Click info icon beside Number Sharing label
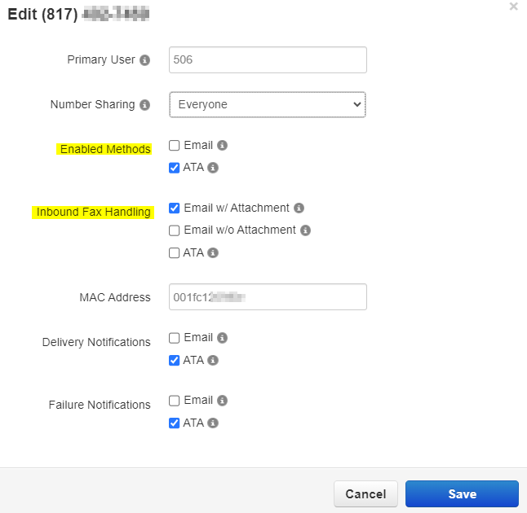527x513 pixels. pyautogui.click(x=145, y=105)
